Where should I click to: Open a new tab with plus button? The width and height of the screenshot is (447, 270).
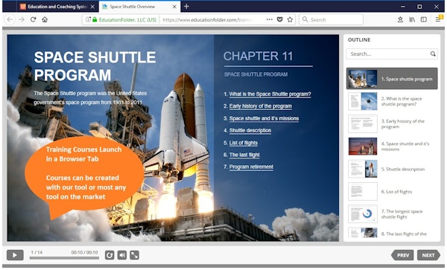click(186, 6)
